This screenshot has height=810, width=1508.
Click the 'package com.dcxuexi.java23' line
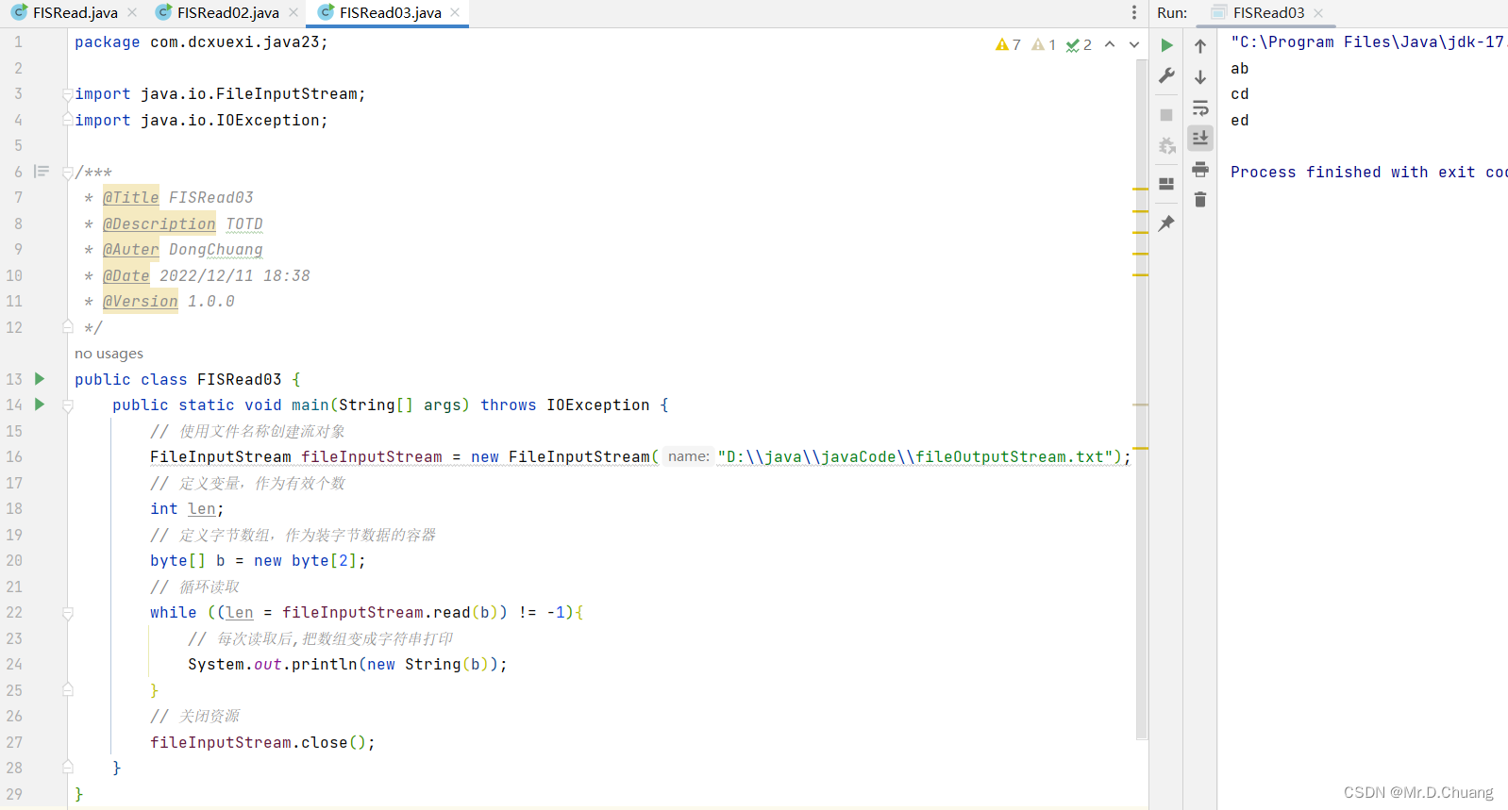pos(201,42)
